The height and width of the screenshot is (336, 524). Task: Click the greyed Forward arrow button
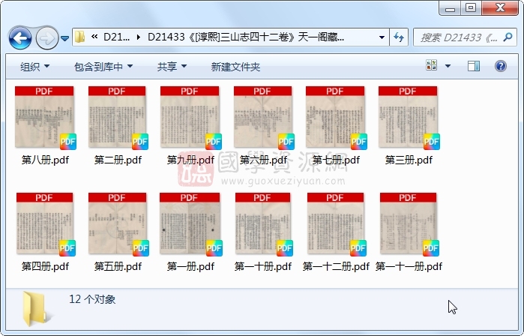pyautogui.click(x=46, y=38)
